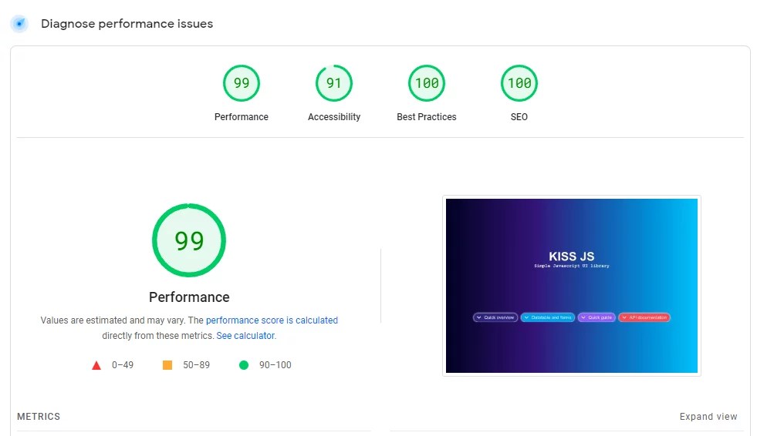Click the green circle 90–100 legend icon
The width and height of the screenshot is (757, 436).
[244, 365]
